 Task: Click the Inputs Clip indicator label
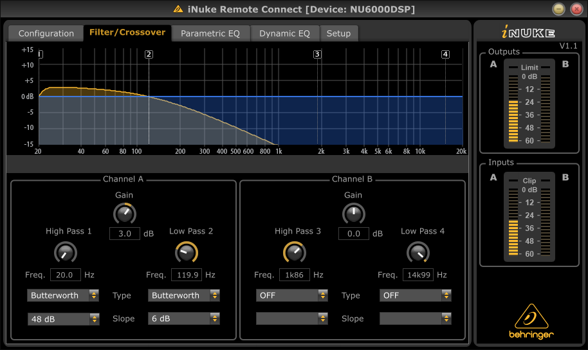[x=529, y=181]
